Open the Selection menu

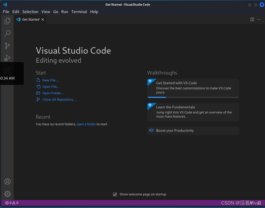point(30,12)
